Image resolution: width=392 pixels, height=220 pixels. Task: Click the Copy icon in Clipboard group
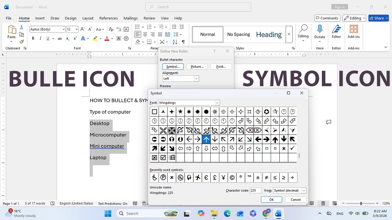point(21,35)
